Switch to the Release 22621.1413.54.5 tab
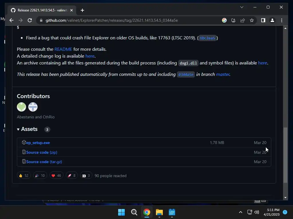Screen dimensions: 293x219 pos(42,10)
